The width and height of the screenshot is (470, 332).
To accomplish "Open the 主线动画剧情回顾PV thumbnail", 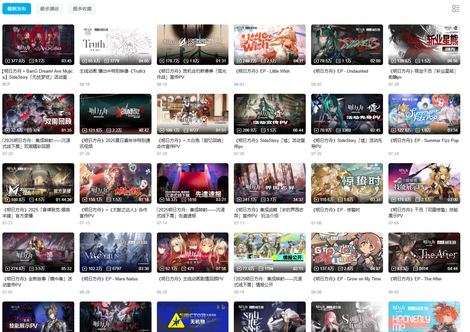I will [193, 253].
